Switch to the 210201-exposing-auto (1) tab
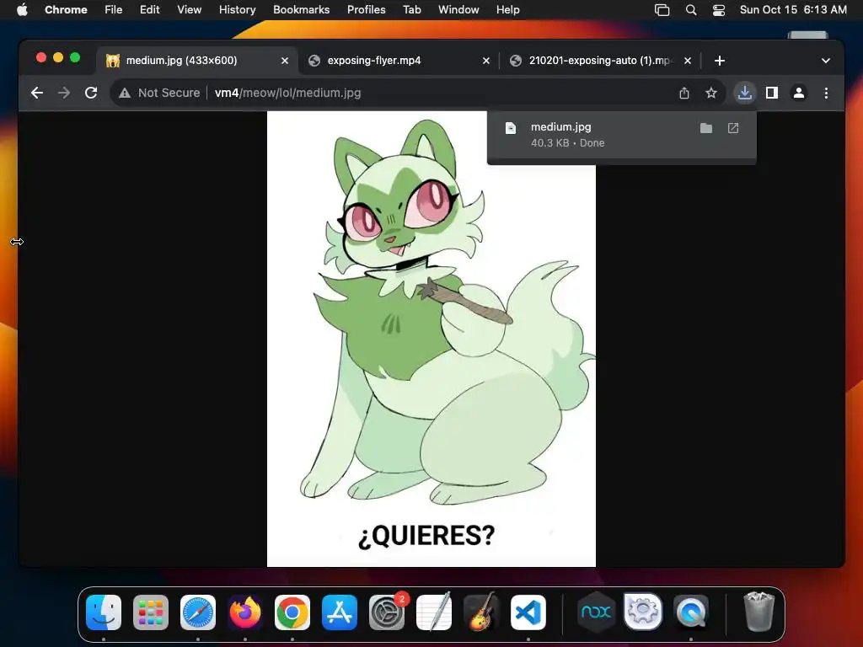This screenshot has height=647, width=863. [x=600, y=61]
